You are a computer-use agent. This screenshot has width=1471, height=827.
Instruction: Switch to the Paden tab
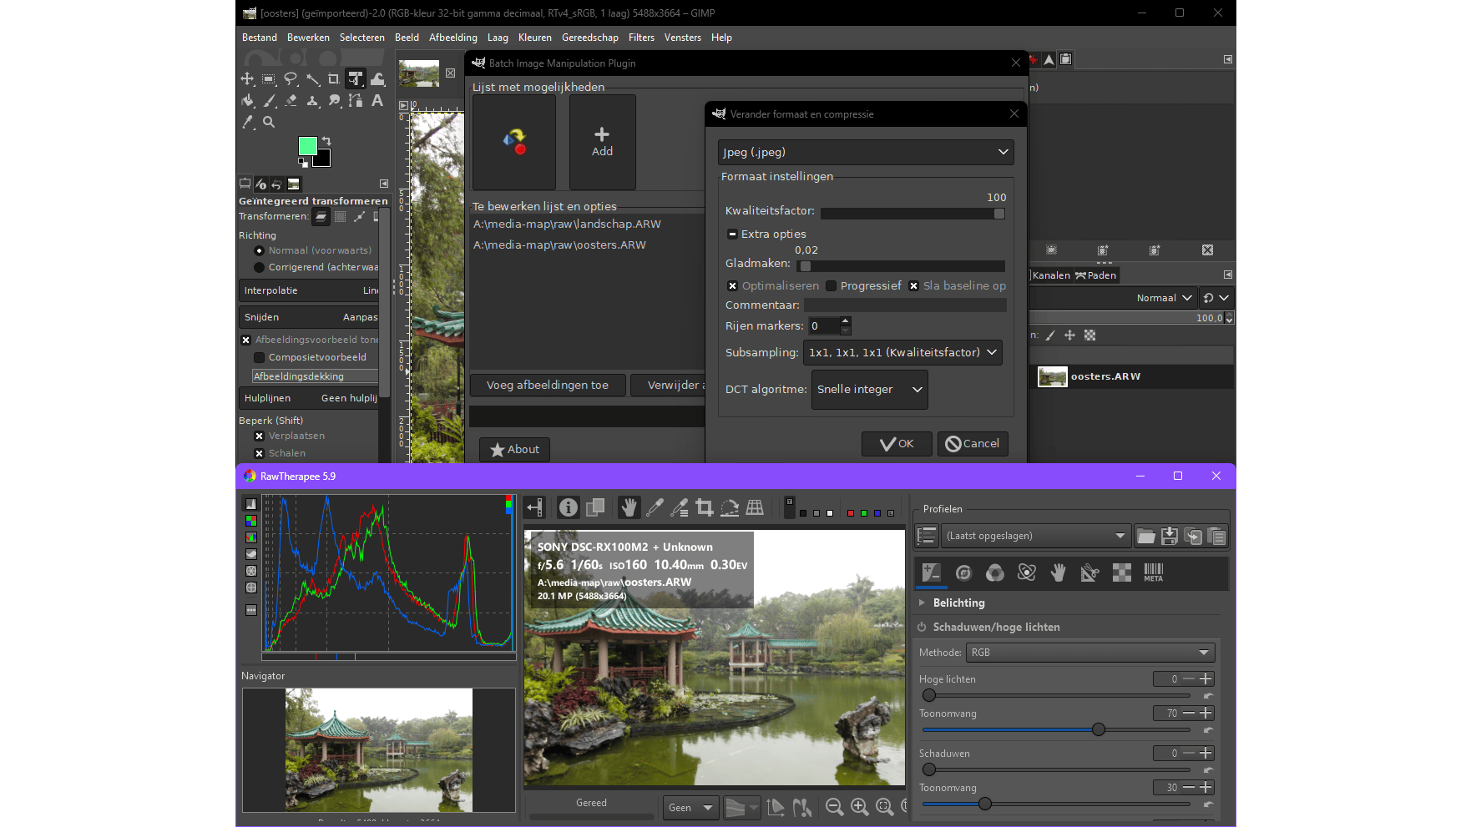[1096, 275]
